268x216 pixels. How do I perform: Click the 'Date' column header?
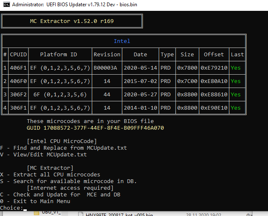(140, 54)
